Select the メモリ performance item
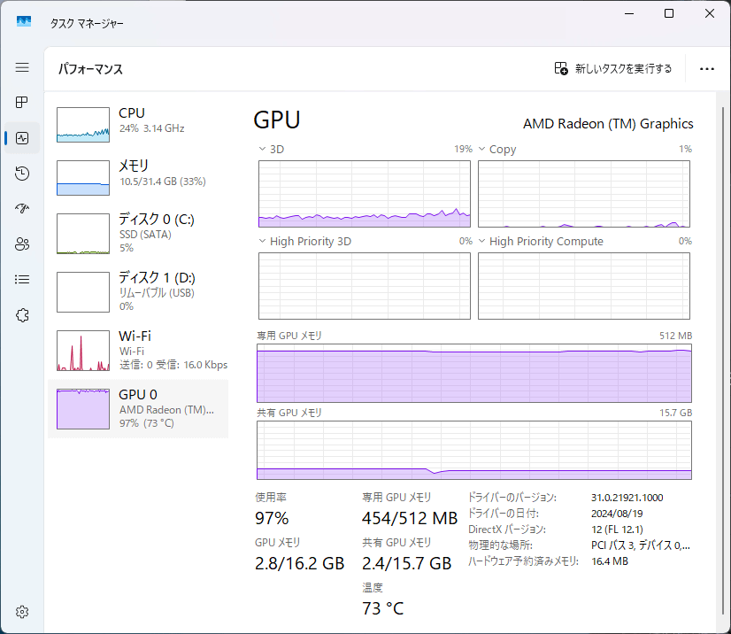The height and width of the screenshot is (634, 731). tap(138, 177)
